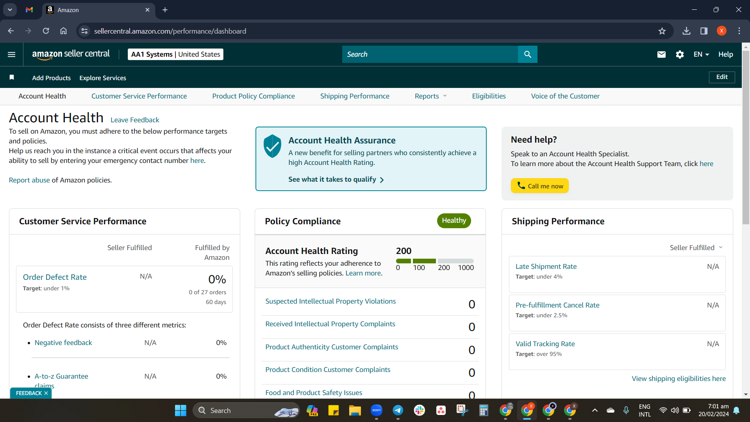Image resolution: width=750 pixels, height=422 pixels.
Task: Select the Account Health tab
Action: pos(42,96)
